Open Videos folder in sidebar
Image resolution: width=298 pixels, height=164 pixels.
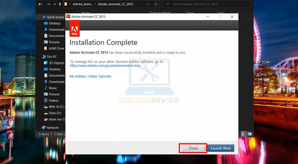51,101
